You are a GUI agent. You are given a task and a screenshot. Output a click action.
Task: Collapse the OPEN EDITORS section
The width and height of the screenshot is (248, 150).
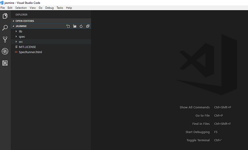[13, 21]
